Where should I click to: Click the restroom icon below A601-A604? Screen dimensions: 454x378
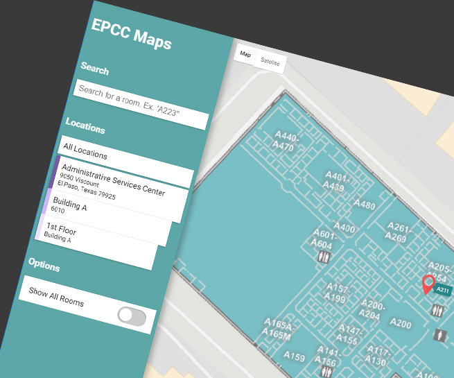click(322, 257)
